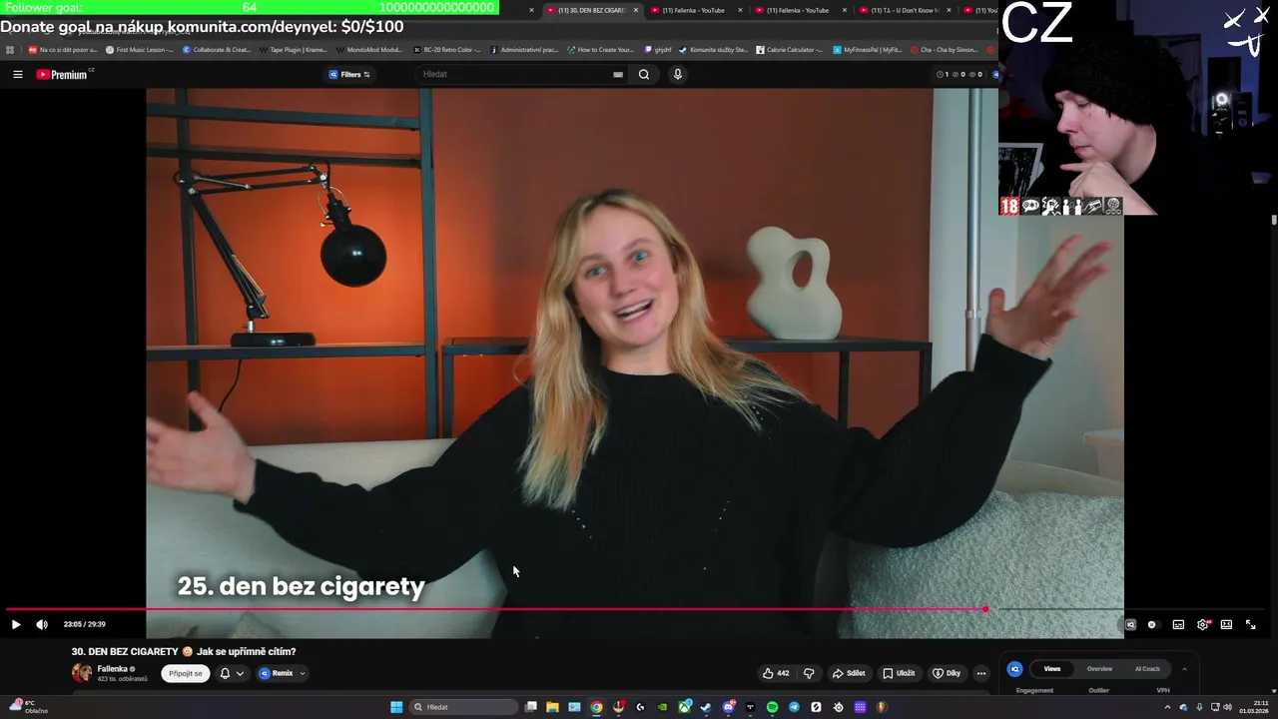Open Task View from the taskbar
The height and width of the screenshot is (719, 1278).
point(531,707)
